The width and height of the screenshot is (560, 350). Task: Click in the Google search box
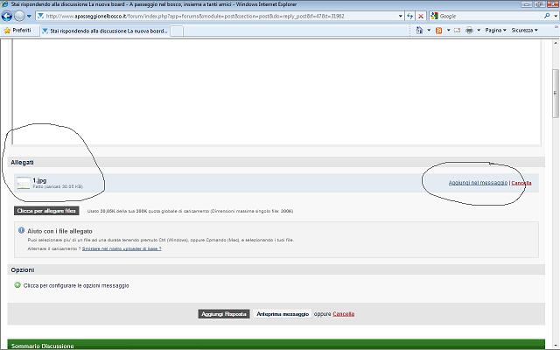(x=490, y=16)
